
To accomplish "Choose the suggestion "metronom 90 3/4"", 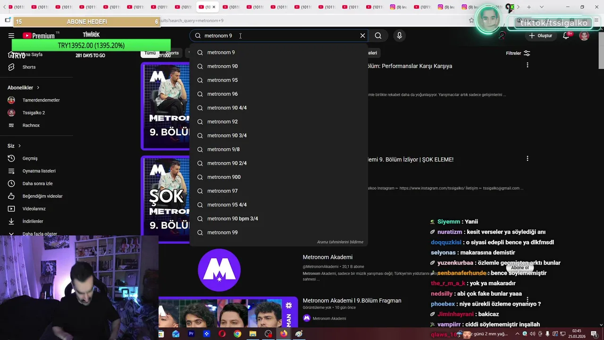I will pyautogui.click(x=278, y=136).
